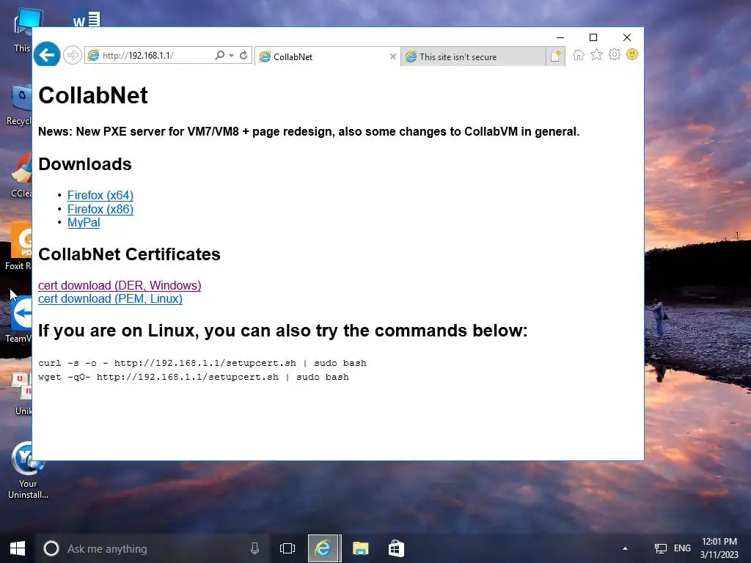Click the forward navigation arrow
This screenshot has height=563, width=751.
73,55
